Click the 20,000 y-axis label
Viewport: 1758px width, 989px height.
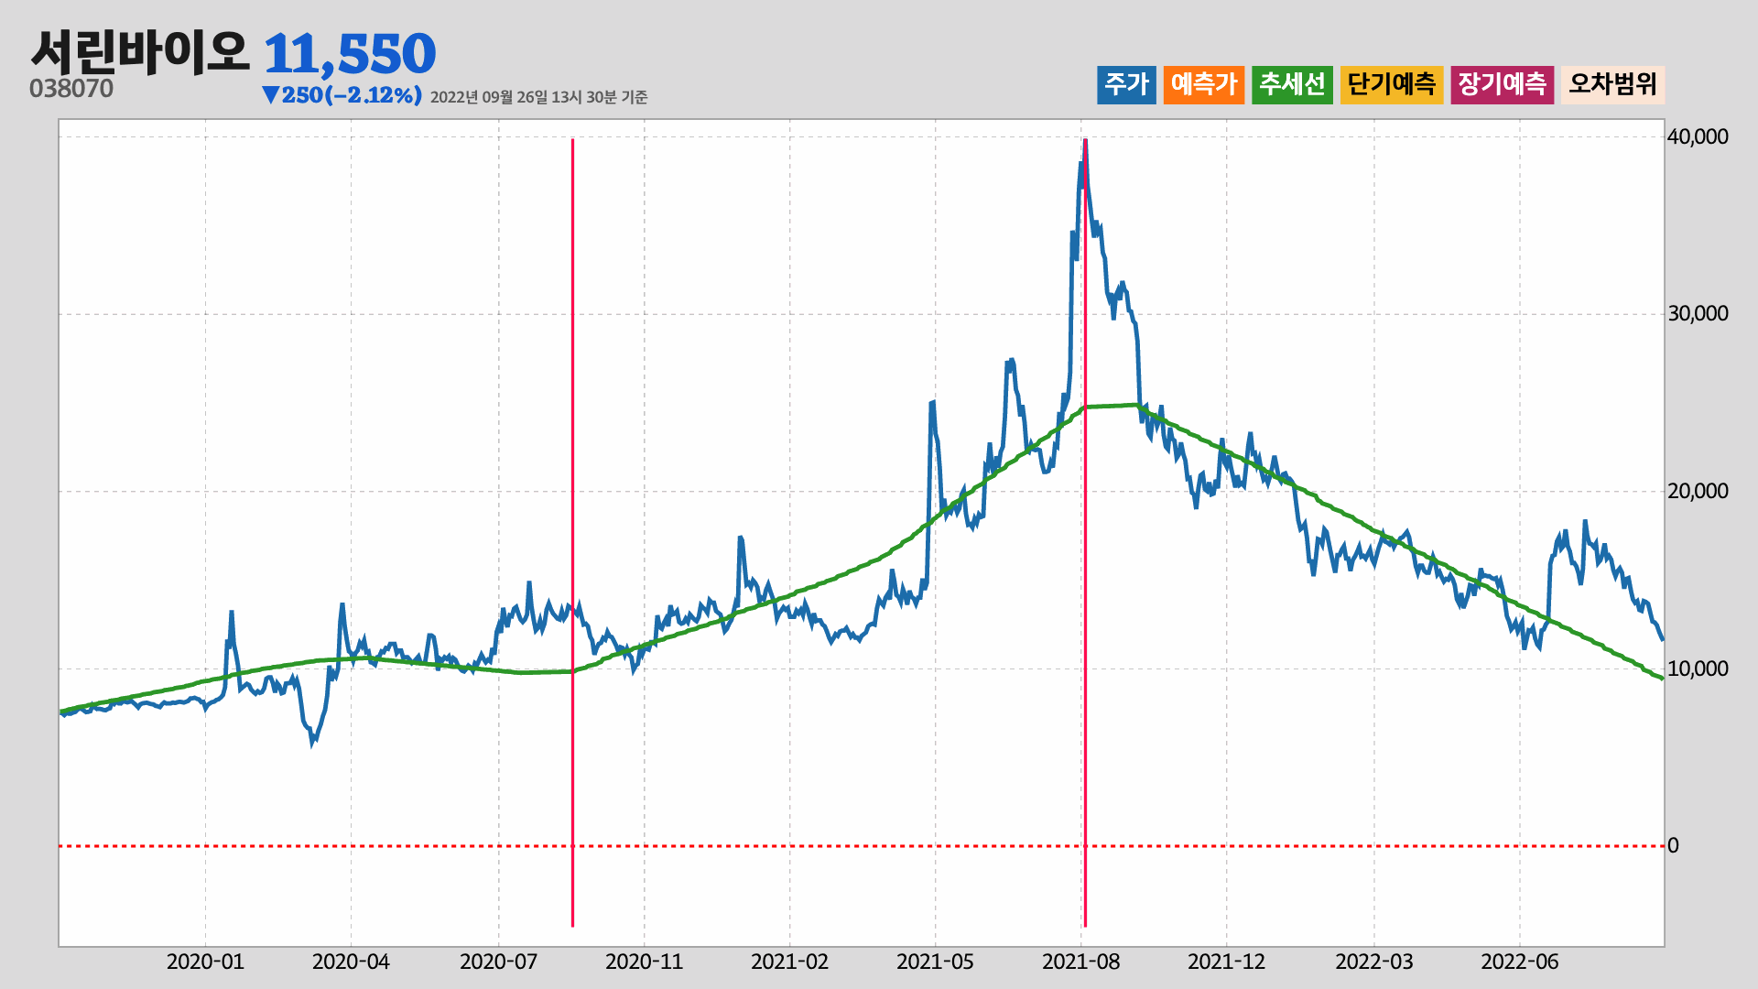pos(1698,491)
